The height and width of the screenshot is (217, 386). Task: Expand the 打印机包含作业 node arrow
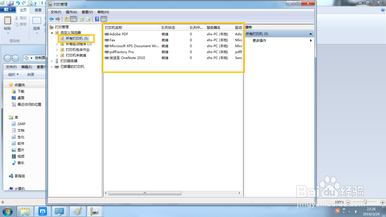57,50
